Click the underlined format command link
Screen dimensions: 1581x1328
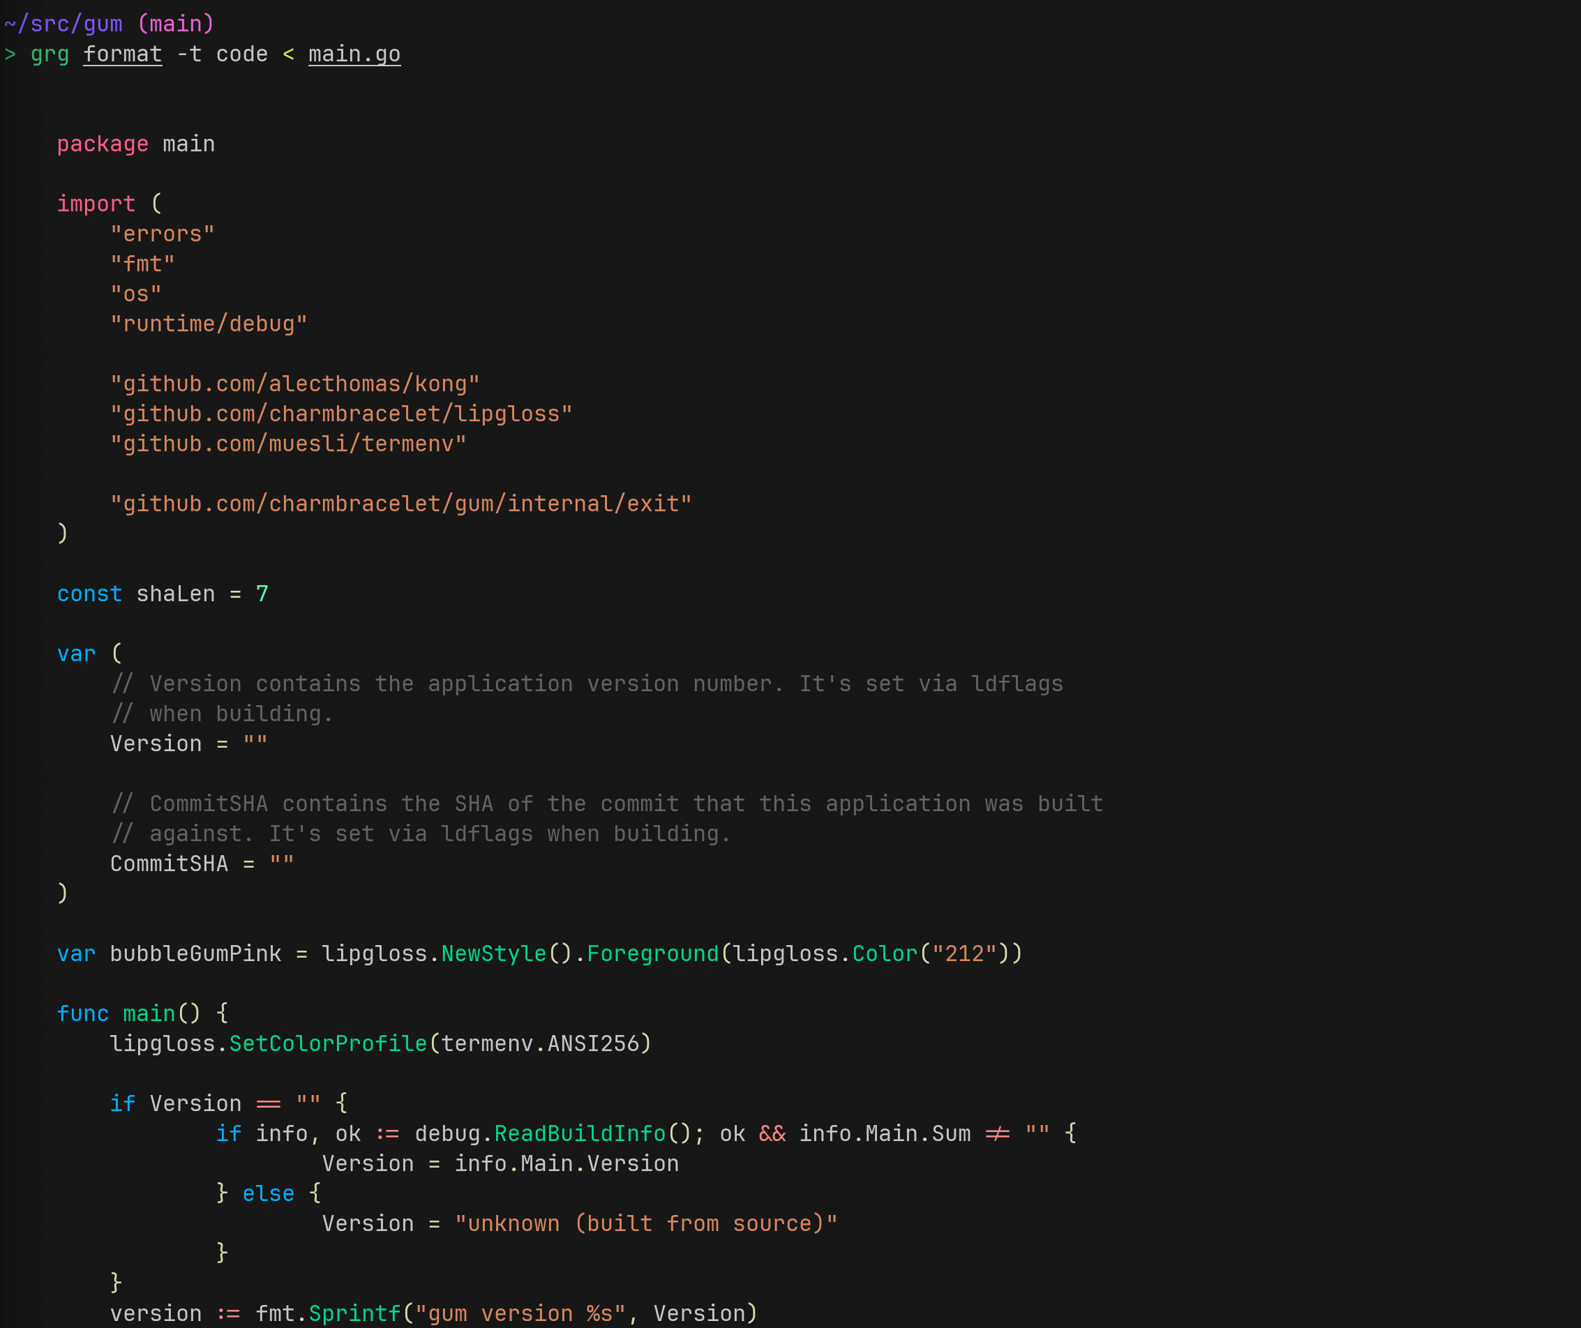click(x=122, y=54)
